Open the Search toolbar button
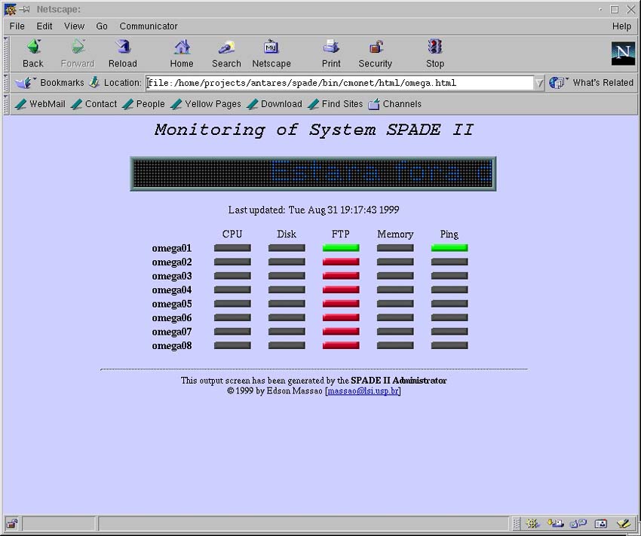This screenshot has width=641, height=536. click(x=226, y=54)
